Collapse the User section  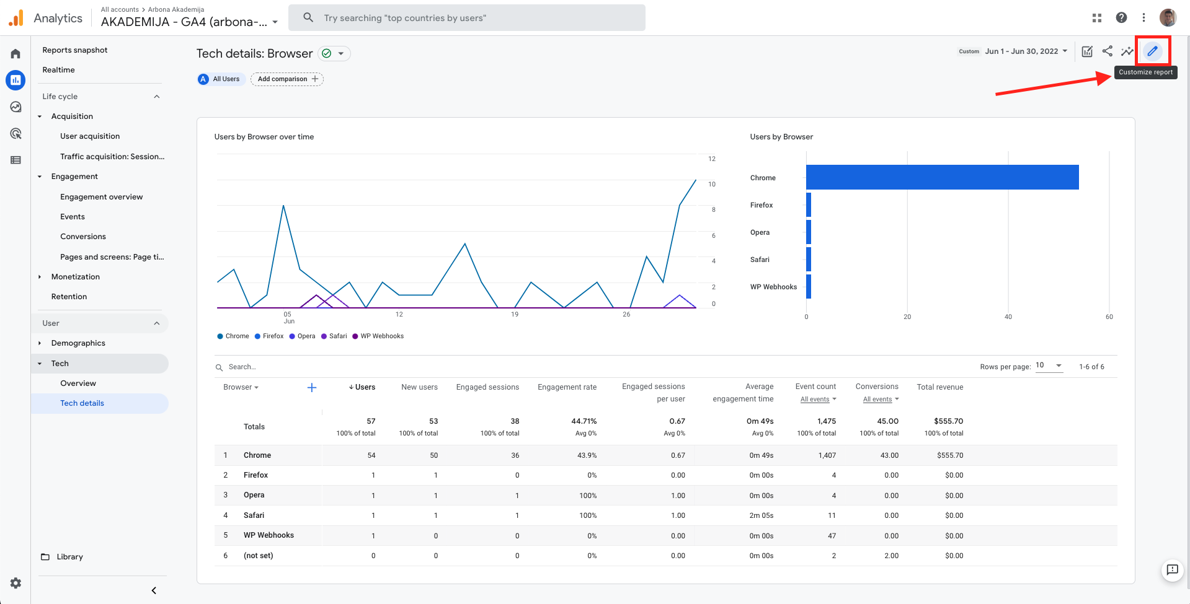[157, 323]
